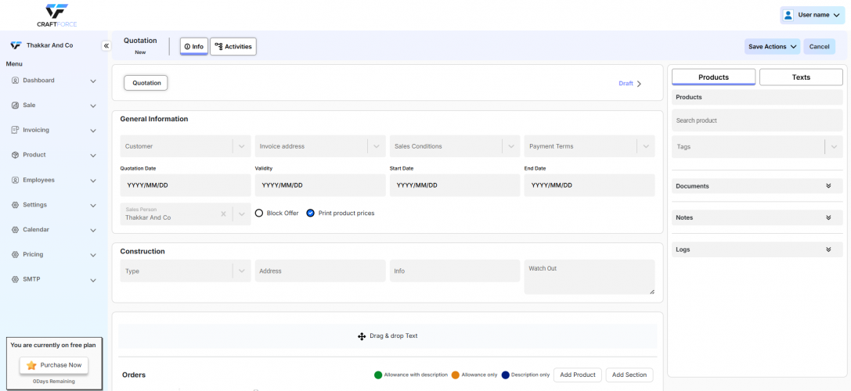Switch to the Texts tab
Image resolution: width=851 pixels, height=391 pixels.
coord(801,77)
